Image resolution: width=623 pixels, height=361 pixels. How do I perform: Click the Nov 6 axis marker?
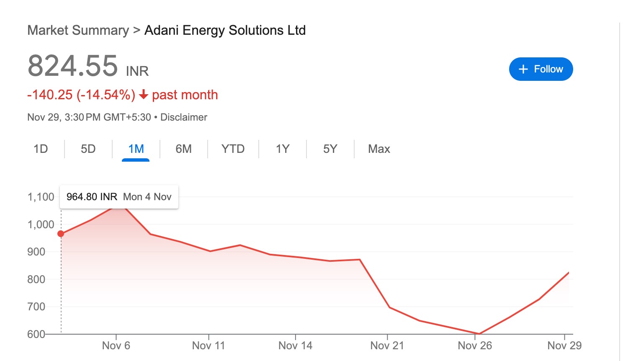pyautogui.click(x=116, y=346)
